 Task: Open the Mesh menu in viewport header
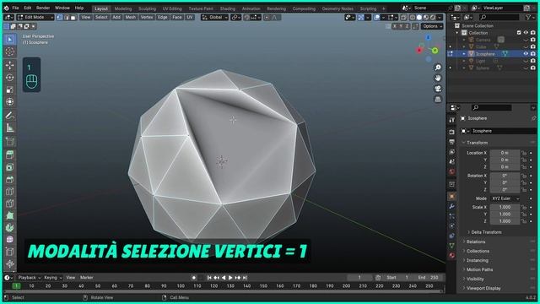tap(130, 17)
